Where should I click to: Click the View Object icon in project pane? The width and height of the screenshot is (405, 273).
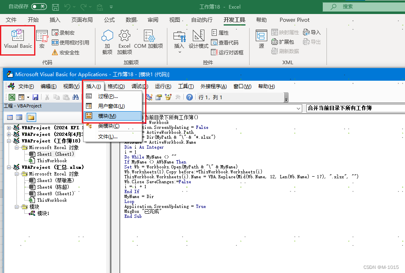(x=19, y=117)
